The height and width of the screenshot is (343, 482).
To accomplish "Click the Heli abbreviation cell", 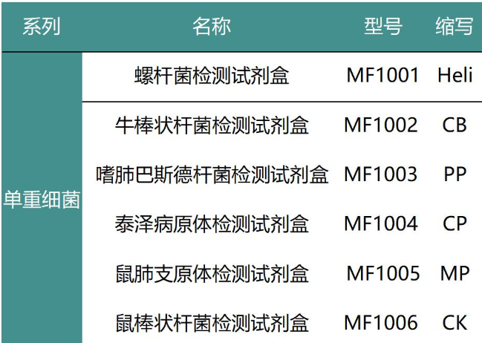I will point(455,75).
